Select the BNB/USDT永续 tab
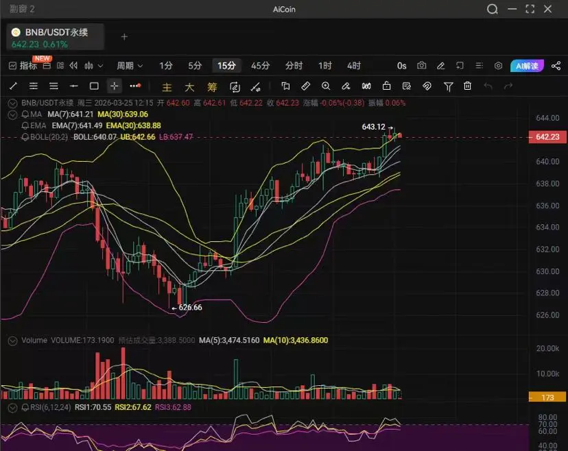Screen dimensions: 568x451 point(56,37)
